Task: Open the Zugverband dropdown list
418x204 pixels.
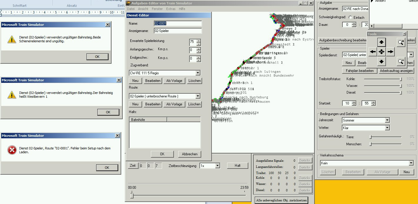Action: click(x=198, y=73)
